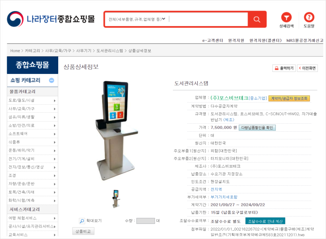Expand 운동/취미/악기 category

point(32,150)
